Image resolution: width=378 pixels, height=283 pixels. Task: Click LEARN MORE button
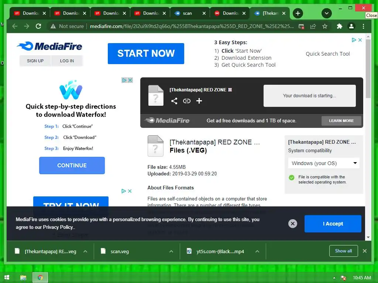click(341, 120)
